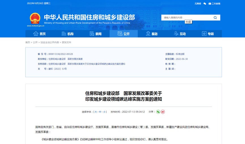
Task: Click 公开 in the breadcrumb
Action: 35,42
